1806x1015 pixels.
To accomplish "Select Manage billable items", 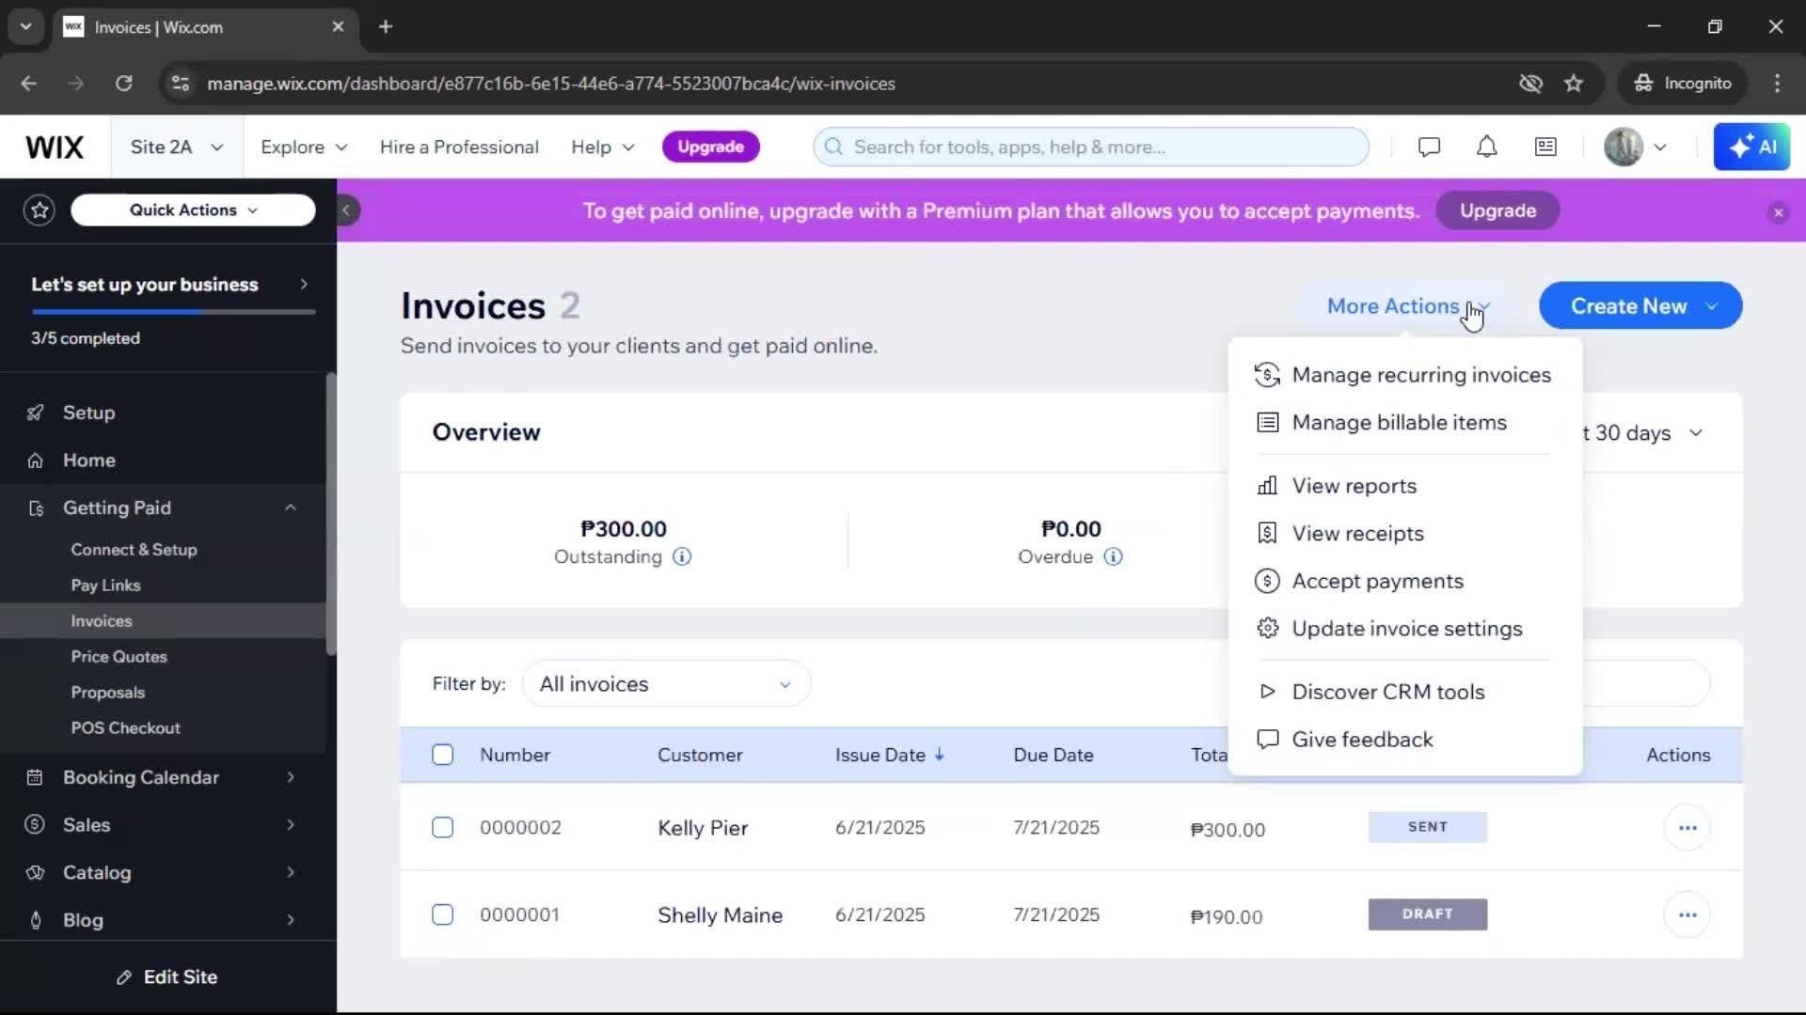I will (x=1405, y=423).
